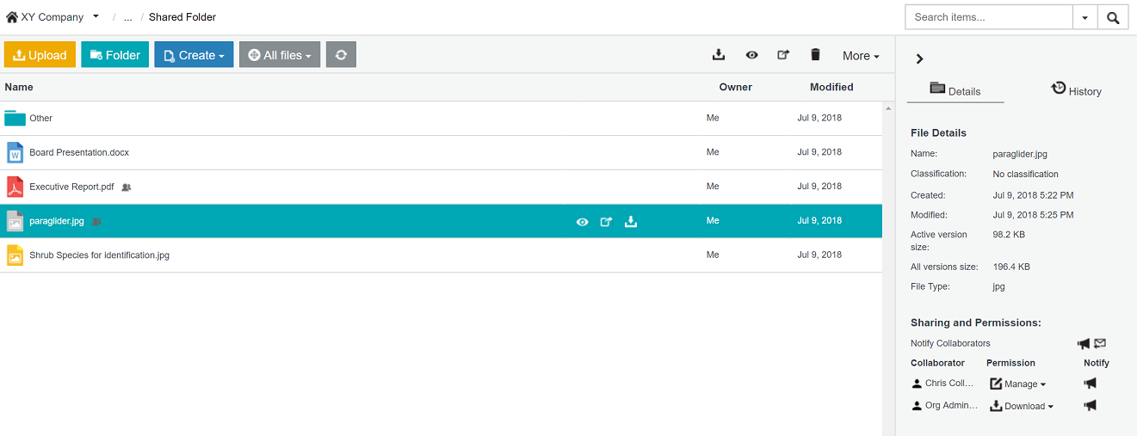Open the Download permission dropdown

point(1022,407)
